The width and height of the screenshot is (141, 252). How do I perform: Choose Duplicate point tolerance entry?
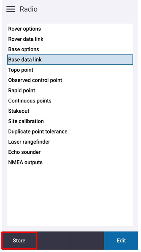(70, 132)
